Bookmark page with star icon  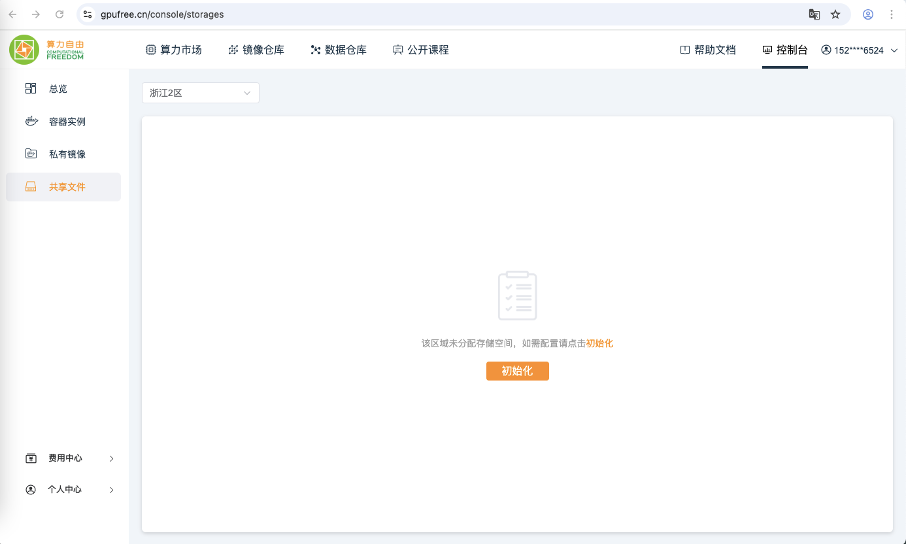click(x=835, y=14)
